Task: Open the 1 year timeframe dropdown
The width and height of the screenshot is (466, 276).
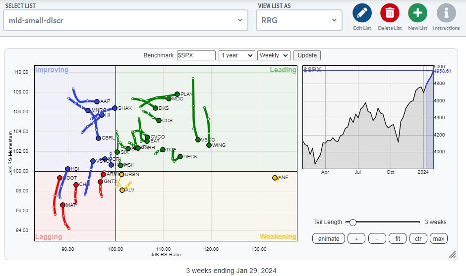Action: click(236, 55)
